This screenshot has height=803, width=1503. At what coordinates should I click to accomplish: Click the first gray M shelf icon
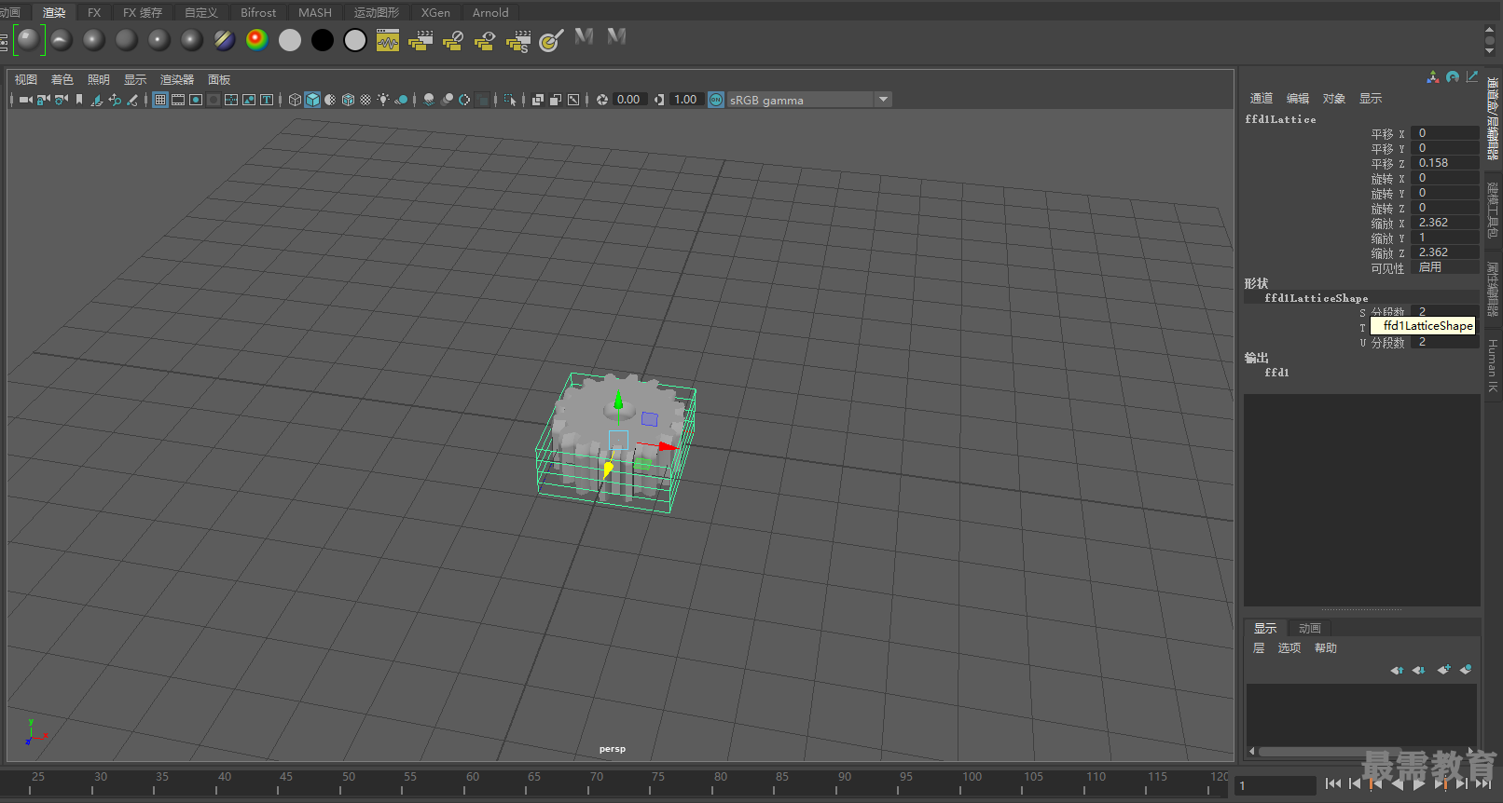click(x=584, y=36)
